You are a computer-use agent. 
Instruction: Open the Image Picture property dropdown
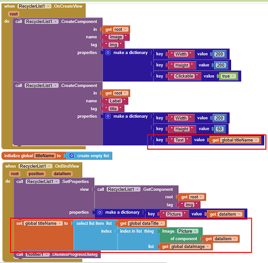[195, 231]
